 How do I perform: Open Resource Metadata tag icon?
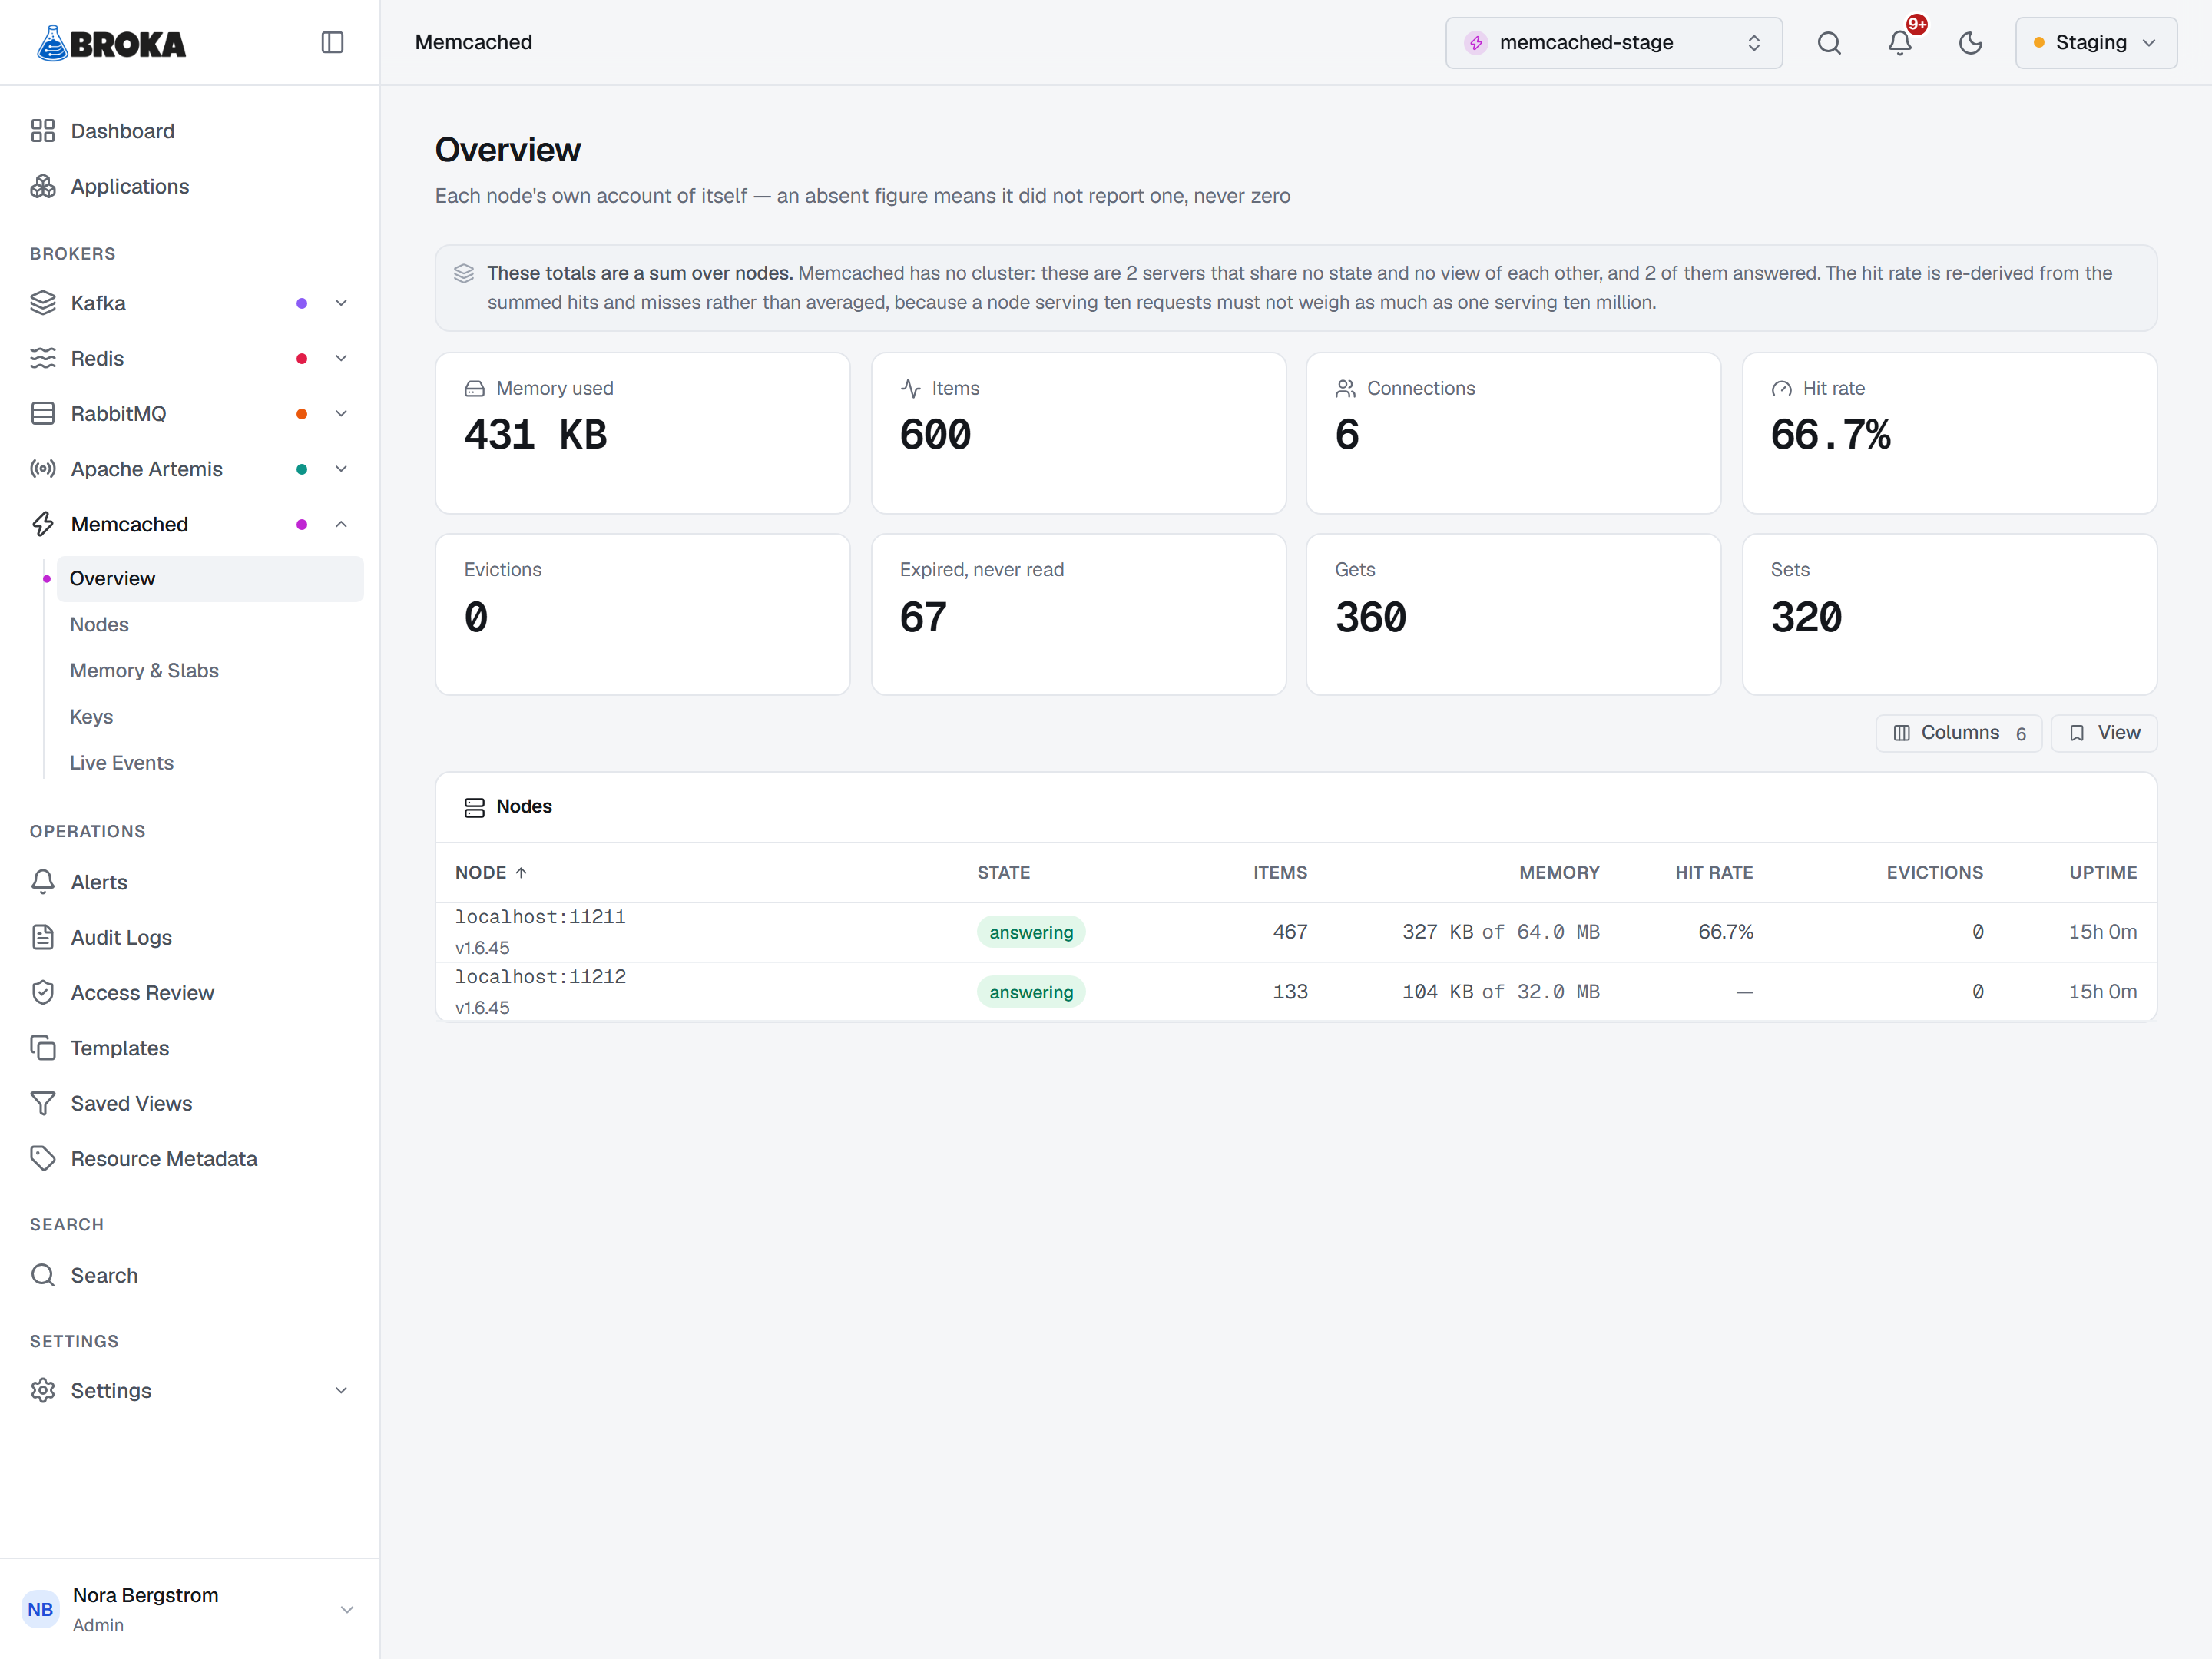pos(43,1158)
